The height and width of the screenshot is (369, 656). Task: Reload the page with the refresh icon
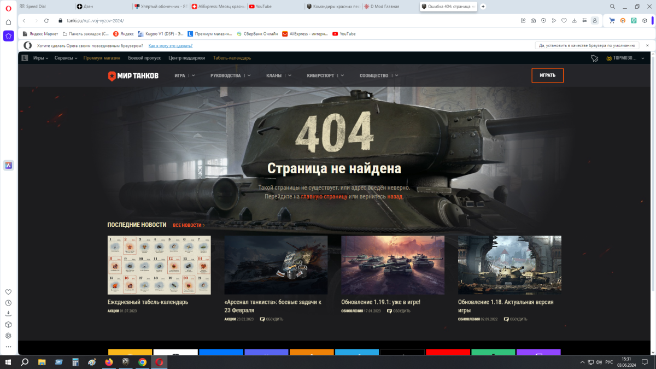pos(46,21)
